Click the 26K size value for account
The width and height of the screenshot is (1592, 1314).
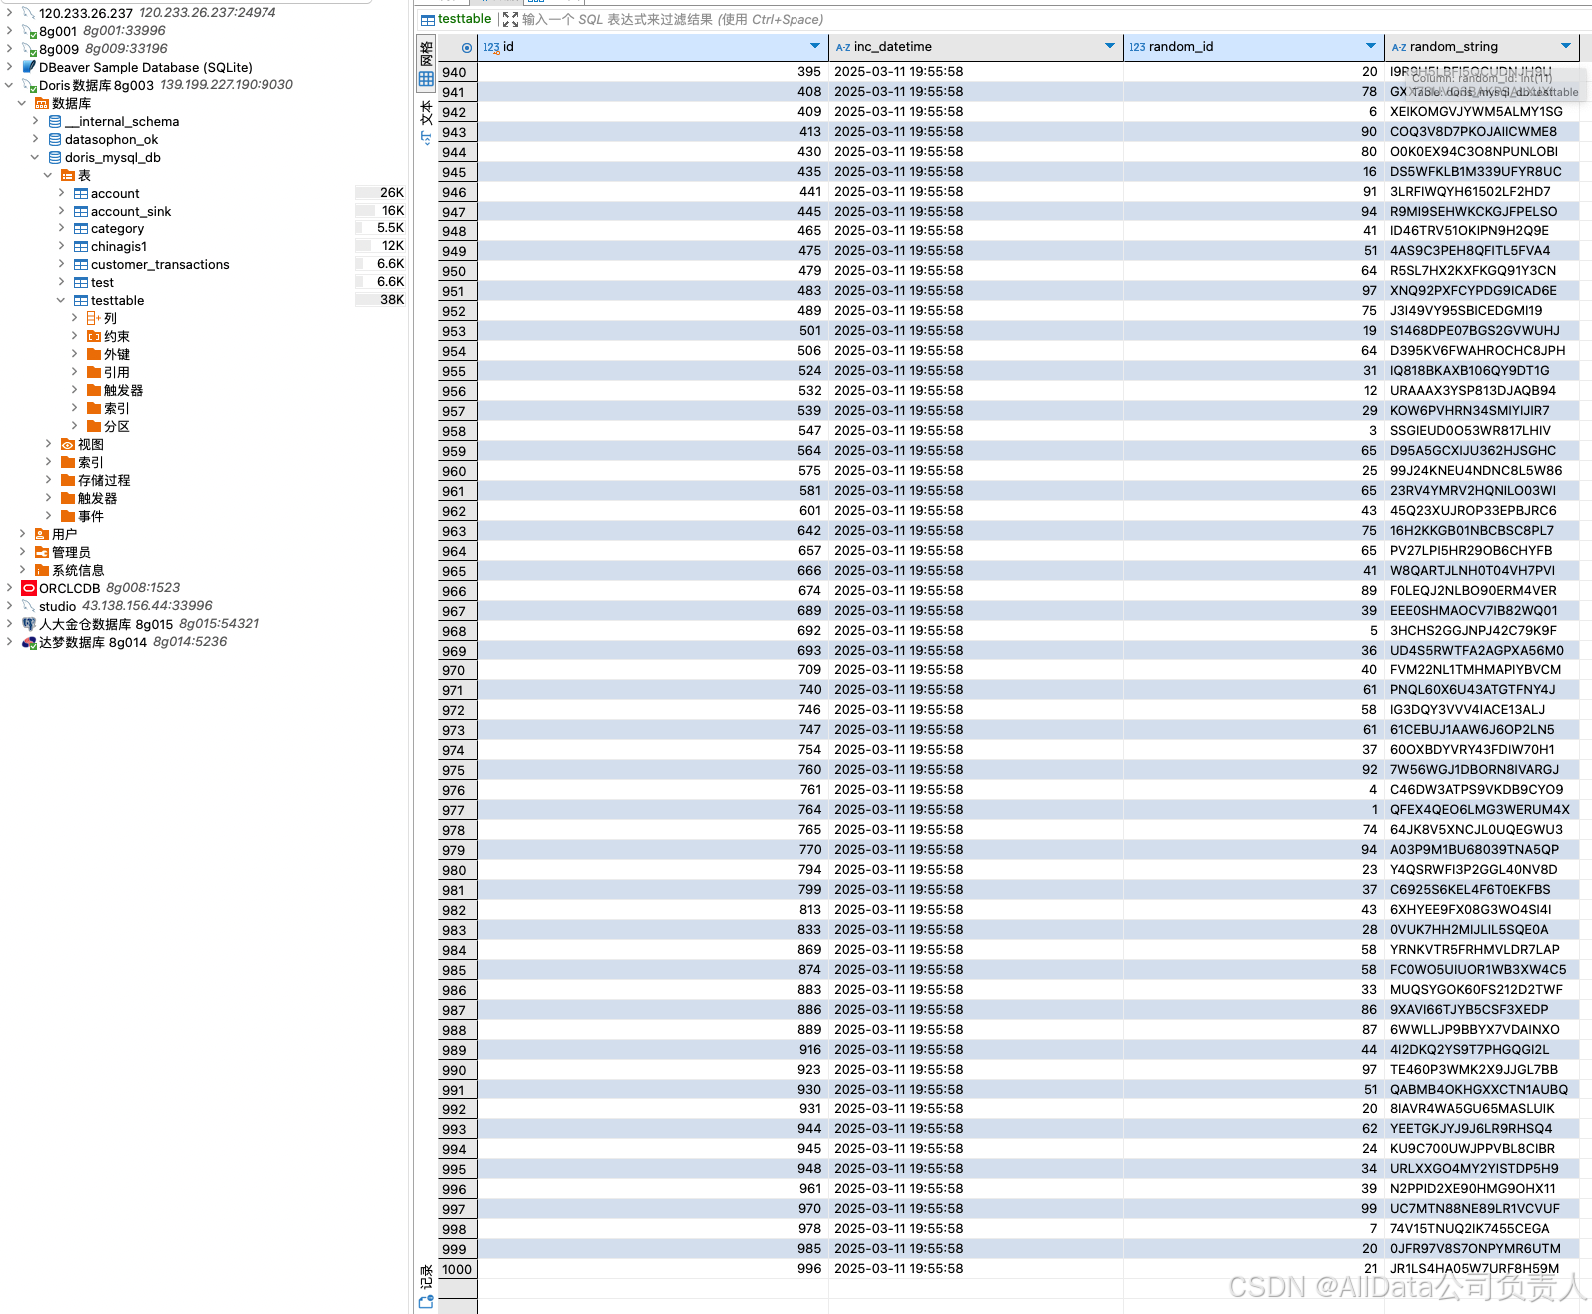pyautogui.click(x=392, y=193)
